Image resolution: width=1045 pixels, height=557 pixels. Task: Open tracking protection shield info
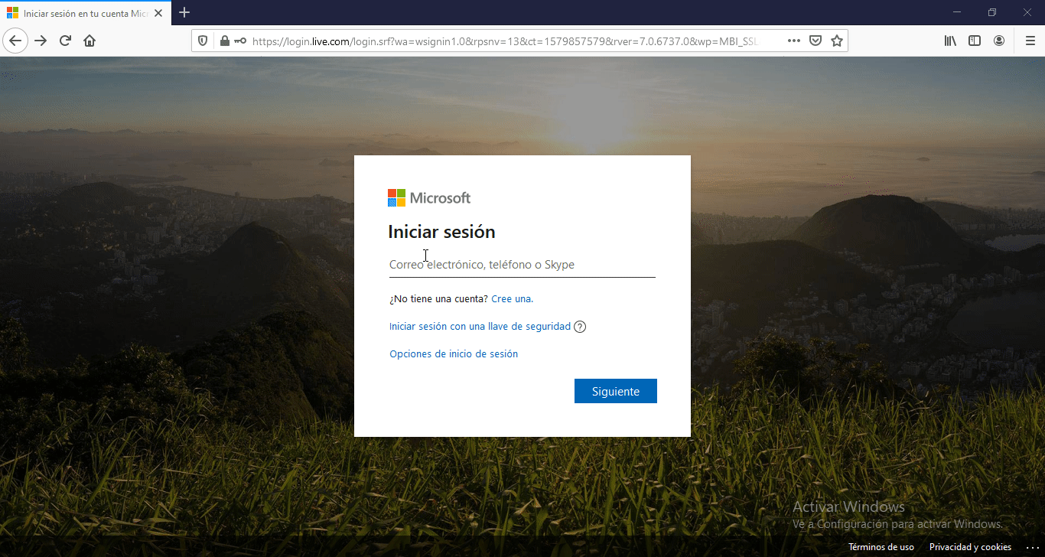(203, 41)
